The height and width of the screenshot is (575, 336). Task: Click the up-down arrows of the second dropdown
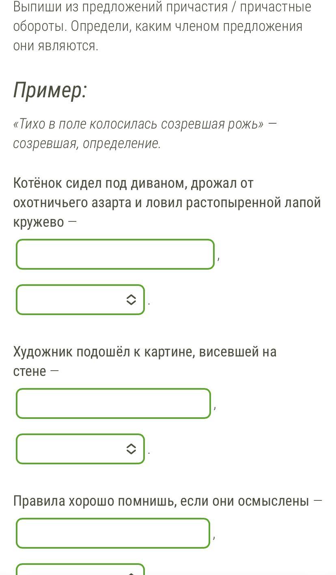point(131,449)
